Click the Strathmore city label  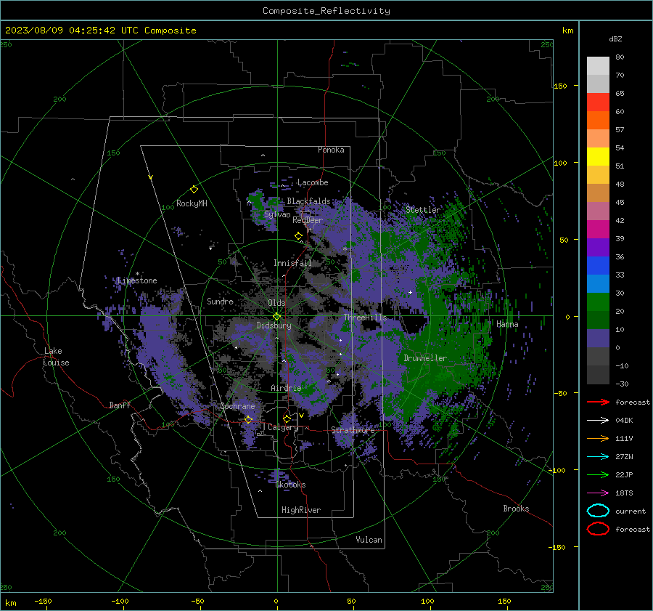[353, 430]
